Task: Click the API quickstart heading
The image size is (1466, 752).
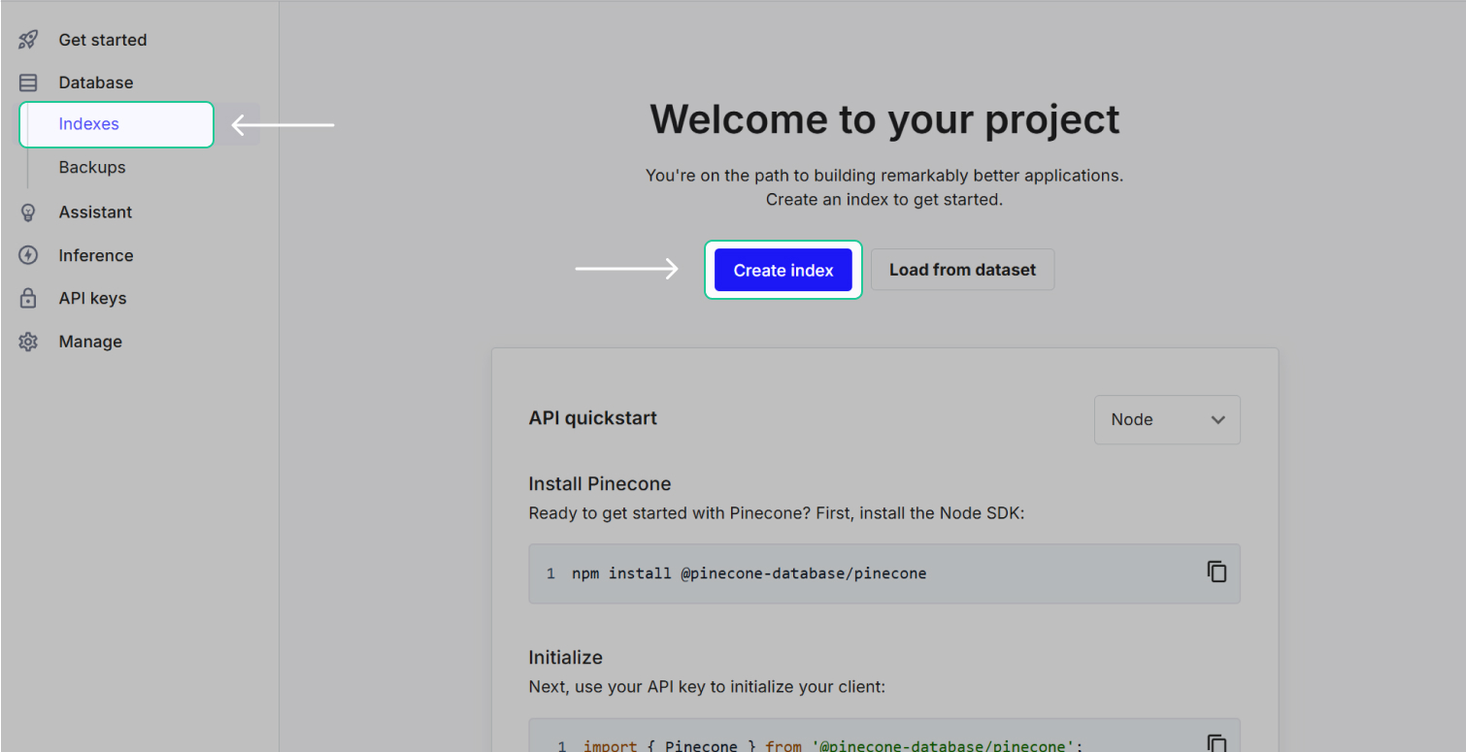Action: coord(592,418)
